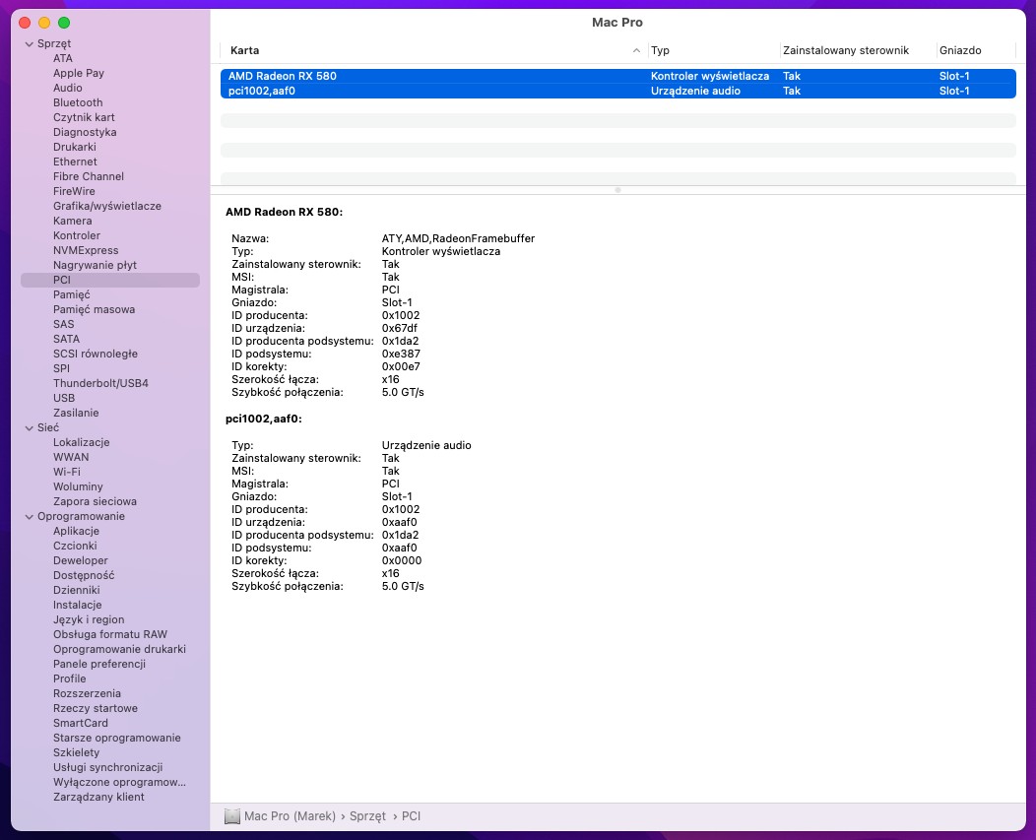
Task: Select USB in the sidebar
Action: coord(64,398)
